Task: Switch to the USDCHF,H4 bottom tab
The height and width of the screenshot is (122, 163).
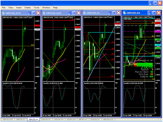Action: click(59, 119)
